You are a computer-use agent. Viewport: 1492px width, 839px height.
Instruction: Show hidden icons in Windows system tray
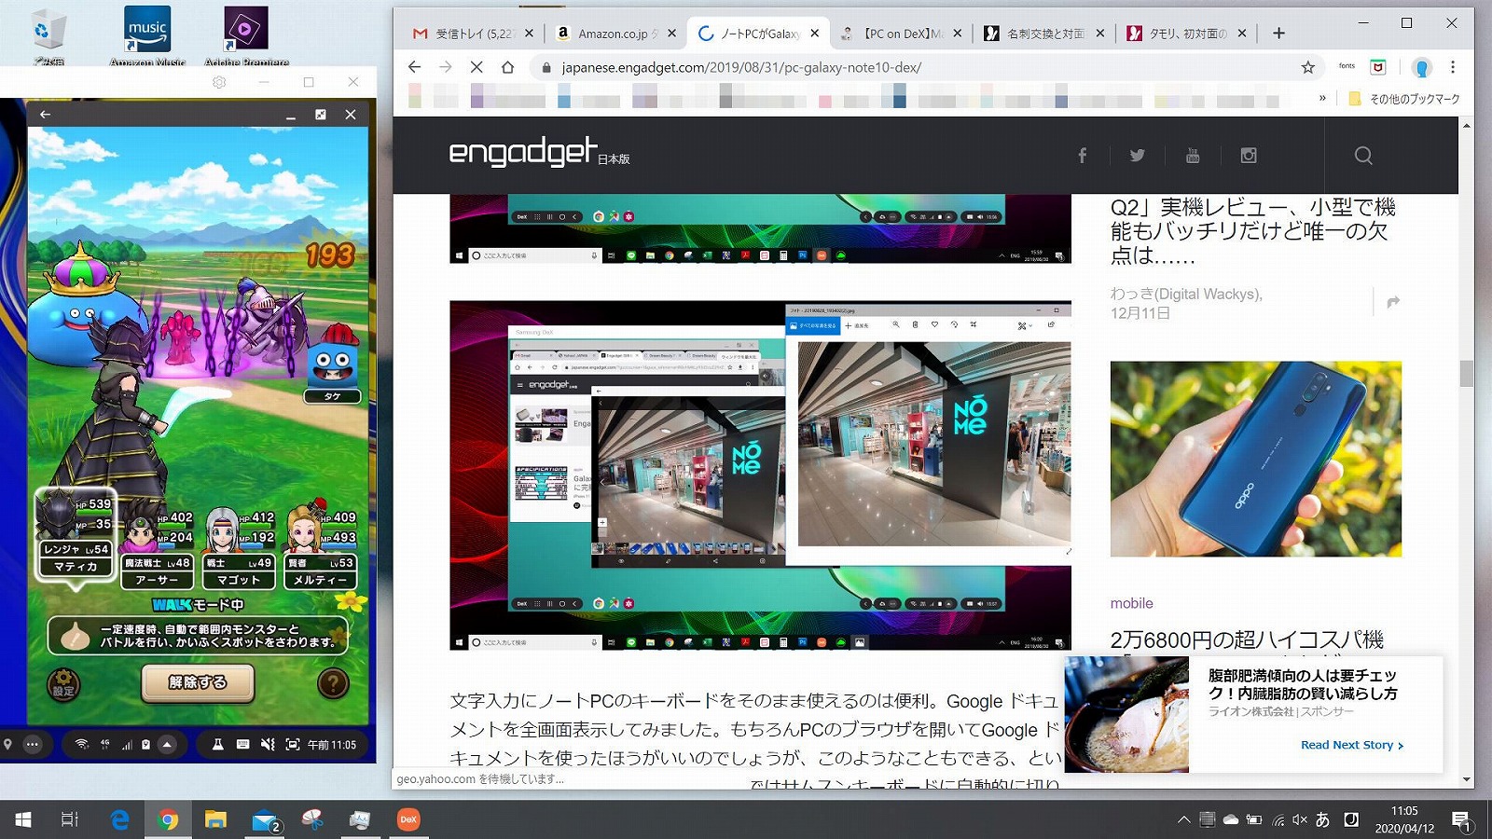(x=1183, y=820)
